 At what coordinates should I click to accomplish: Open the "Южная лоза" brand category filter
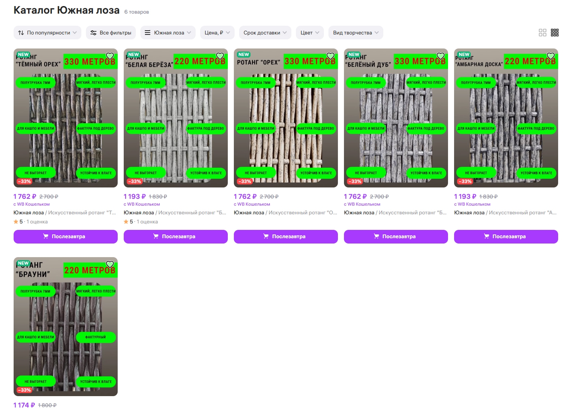coord(168,33)
